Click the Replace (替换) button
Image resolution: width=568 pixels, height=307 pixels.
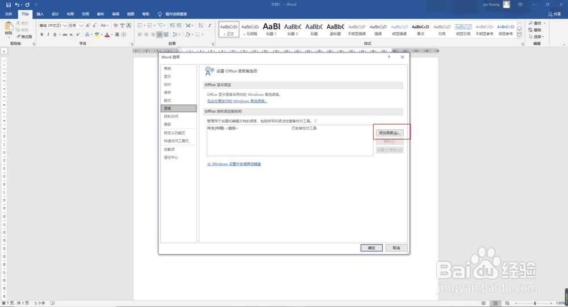534,30
